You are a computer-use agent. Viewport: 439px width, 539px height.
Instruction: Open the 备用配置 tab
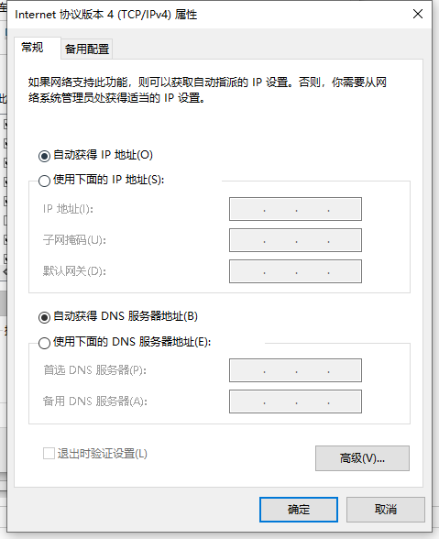click(87, 49)
